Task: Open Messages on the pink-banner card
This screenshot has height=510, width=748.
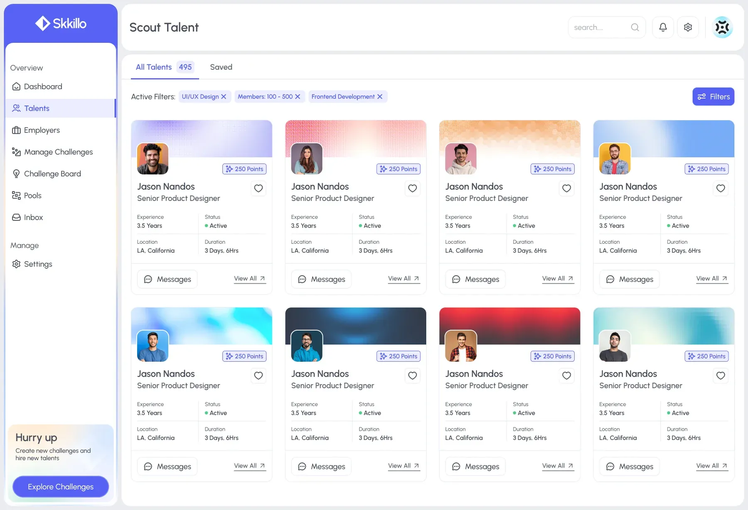Action: [x=321, y=279]
